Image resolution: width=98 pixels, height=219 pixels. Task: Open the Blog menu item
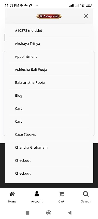coord(49,96)
